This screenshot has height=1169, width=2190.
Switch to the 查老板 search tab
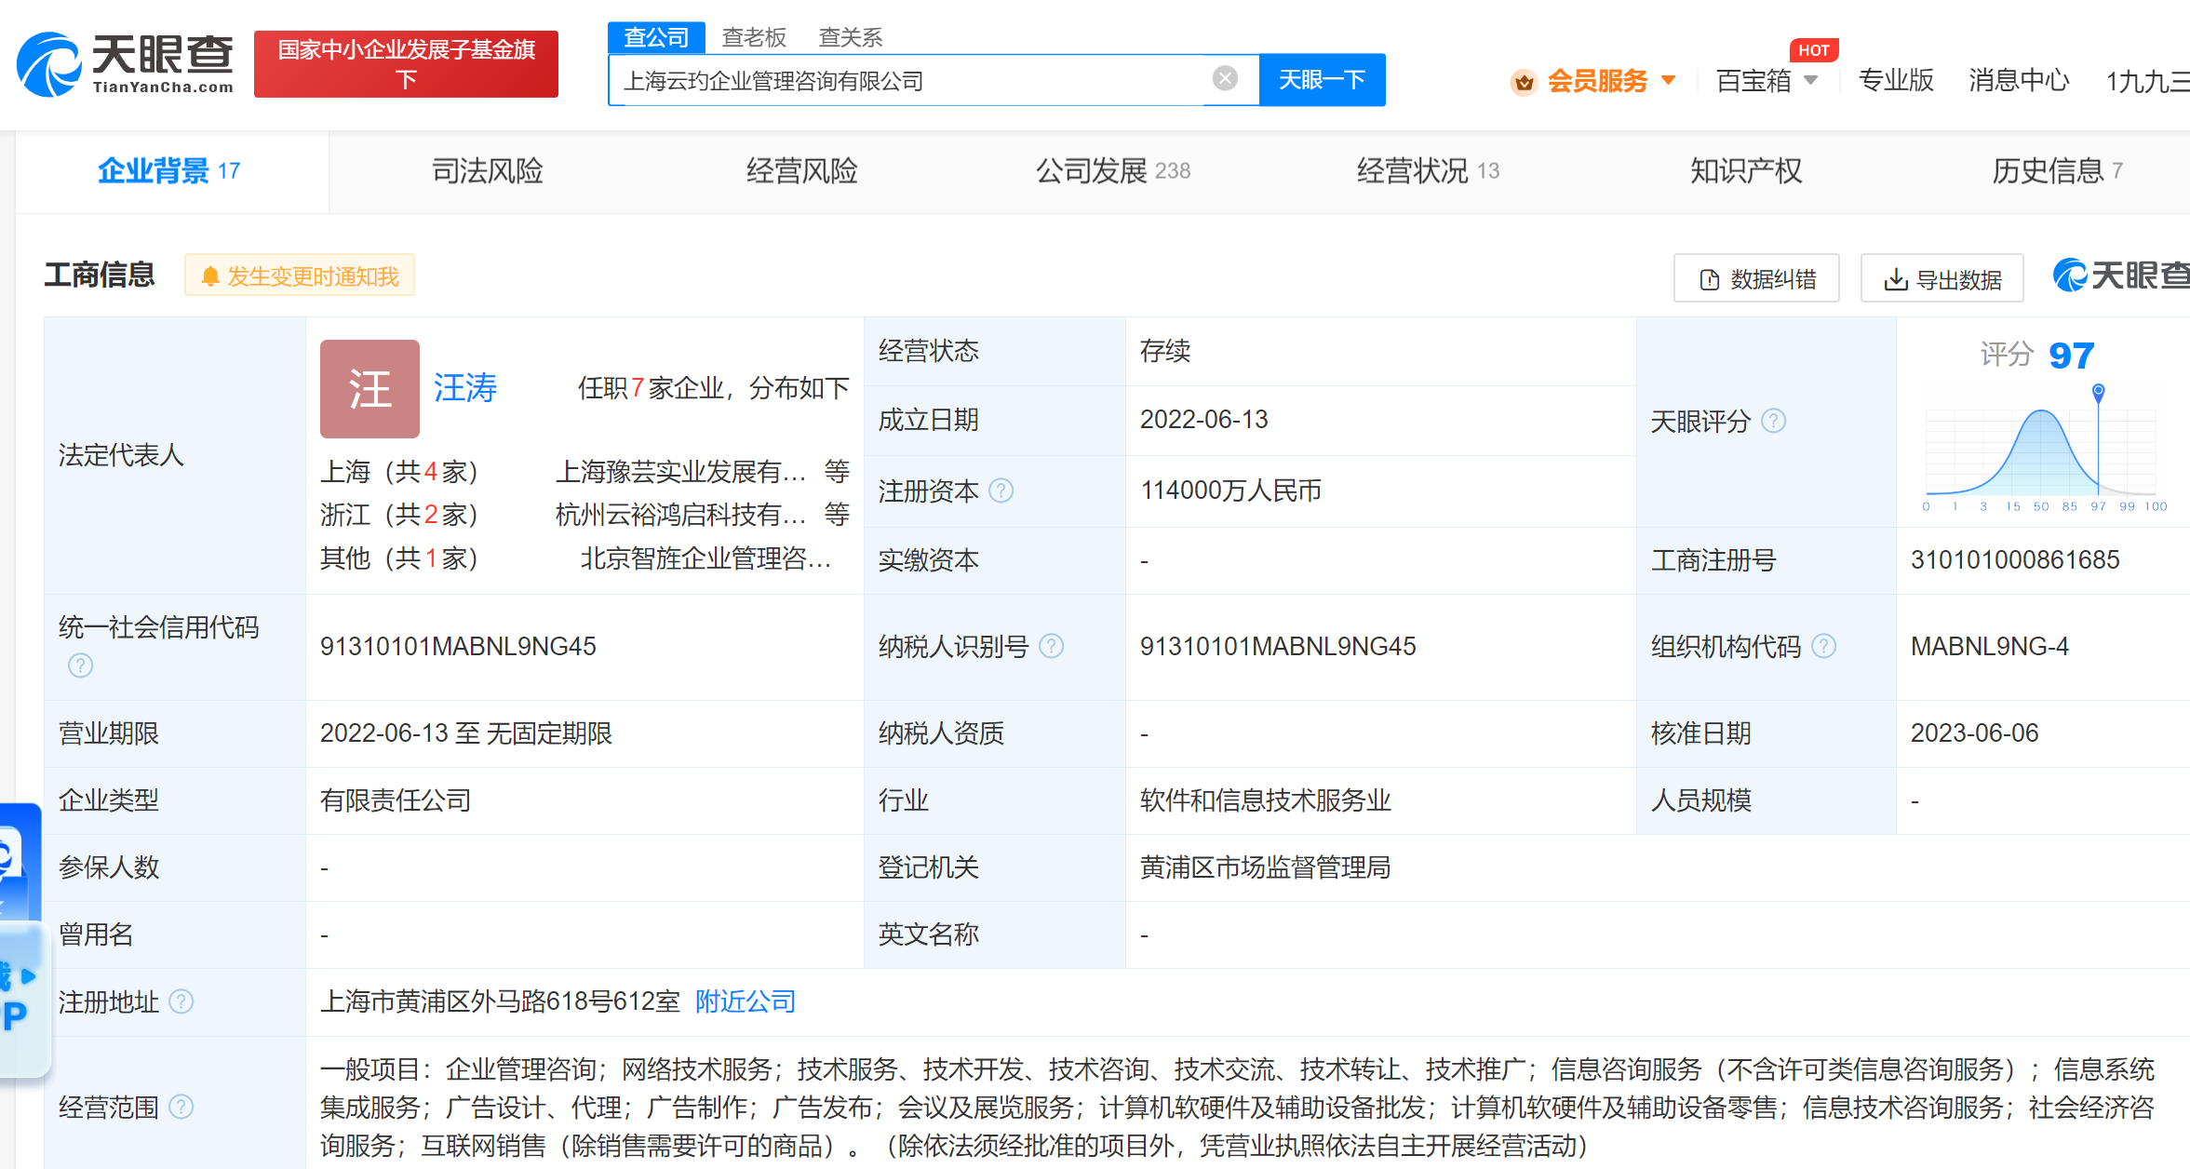coord(754,37)
